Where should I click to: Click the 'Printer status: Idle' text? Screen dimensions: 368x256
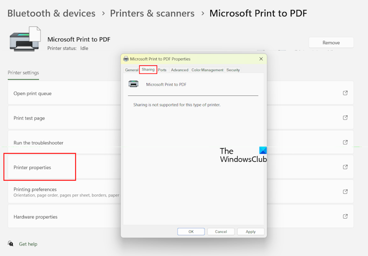[68, 48]
